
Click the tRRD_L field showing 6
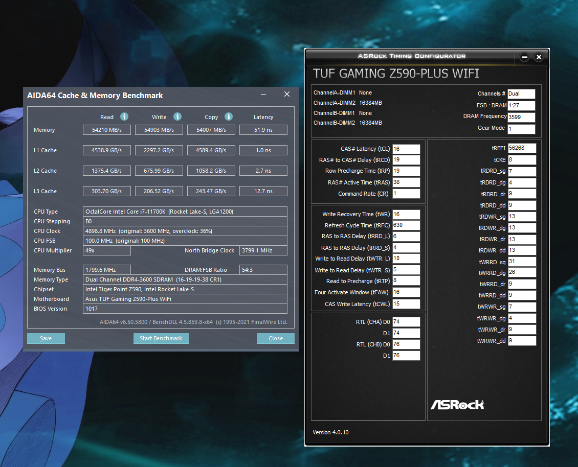406,237
